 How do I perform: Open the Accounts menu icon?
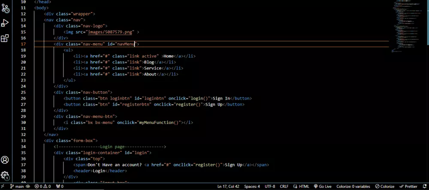click(x=5, y=160)
